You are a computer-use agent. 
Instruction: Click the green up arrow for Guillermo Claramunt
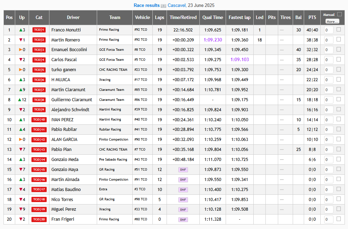(x=20, y=100)
